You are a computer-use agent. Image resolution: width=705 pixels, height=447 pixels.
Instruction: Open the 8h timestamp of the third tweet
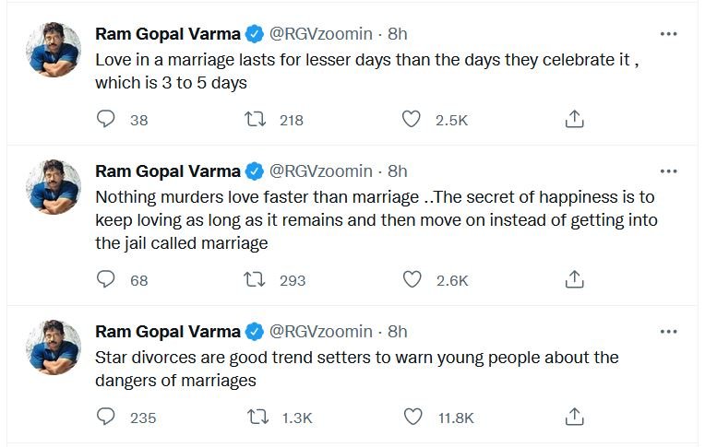tap(397, 332)
